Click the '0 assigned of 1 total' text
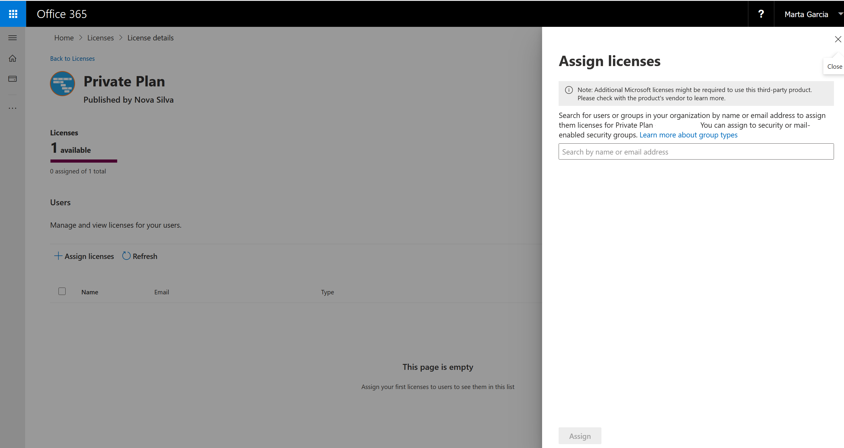Image resolution: width=844 pixels, height=448 pixels. tap(78, 171)
